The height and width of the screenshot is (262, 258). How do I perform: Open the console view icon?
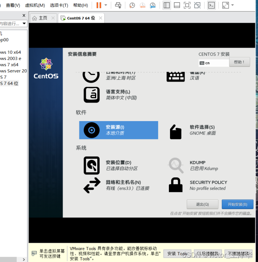click(x=211, y=5)
